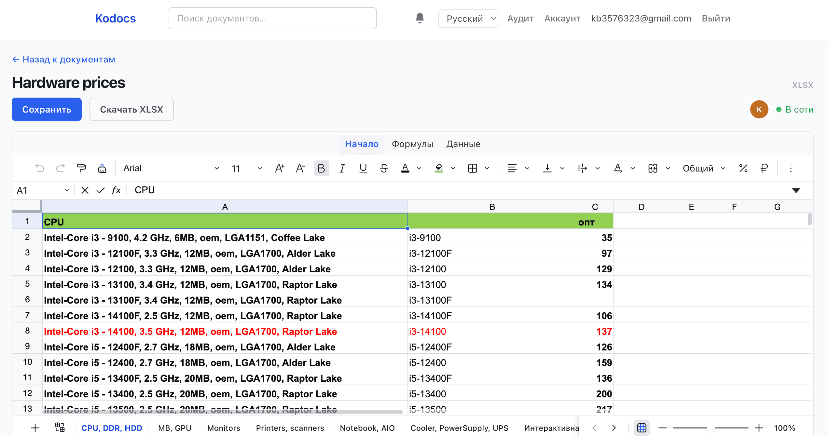
Task: Open the A1 name box dropdown
Action: (67, 190)
